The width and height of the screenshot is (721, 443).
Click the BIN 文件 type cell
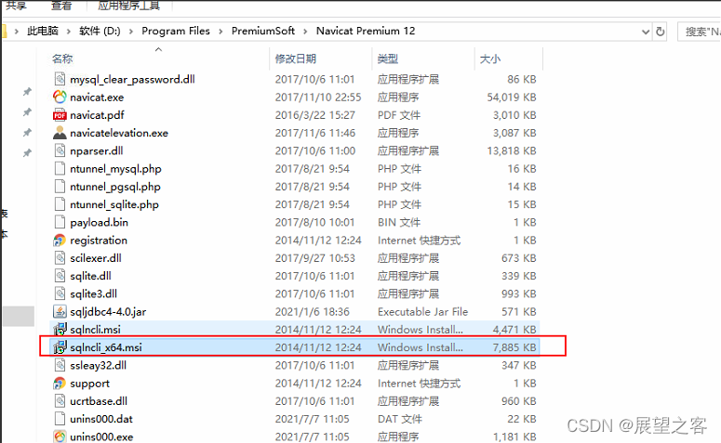coord(399,223)
